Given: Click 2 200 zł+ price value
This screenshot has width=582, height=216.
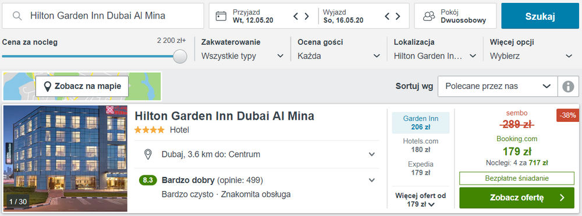Looking at the screenshot, I should tap(172, 41).
